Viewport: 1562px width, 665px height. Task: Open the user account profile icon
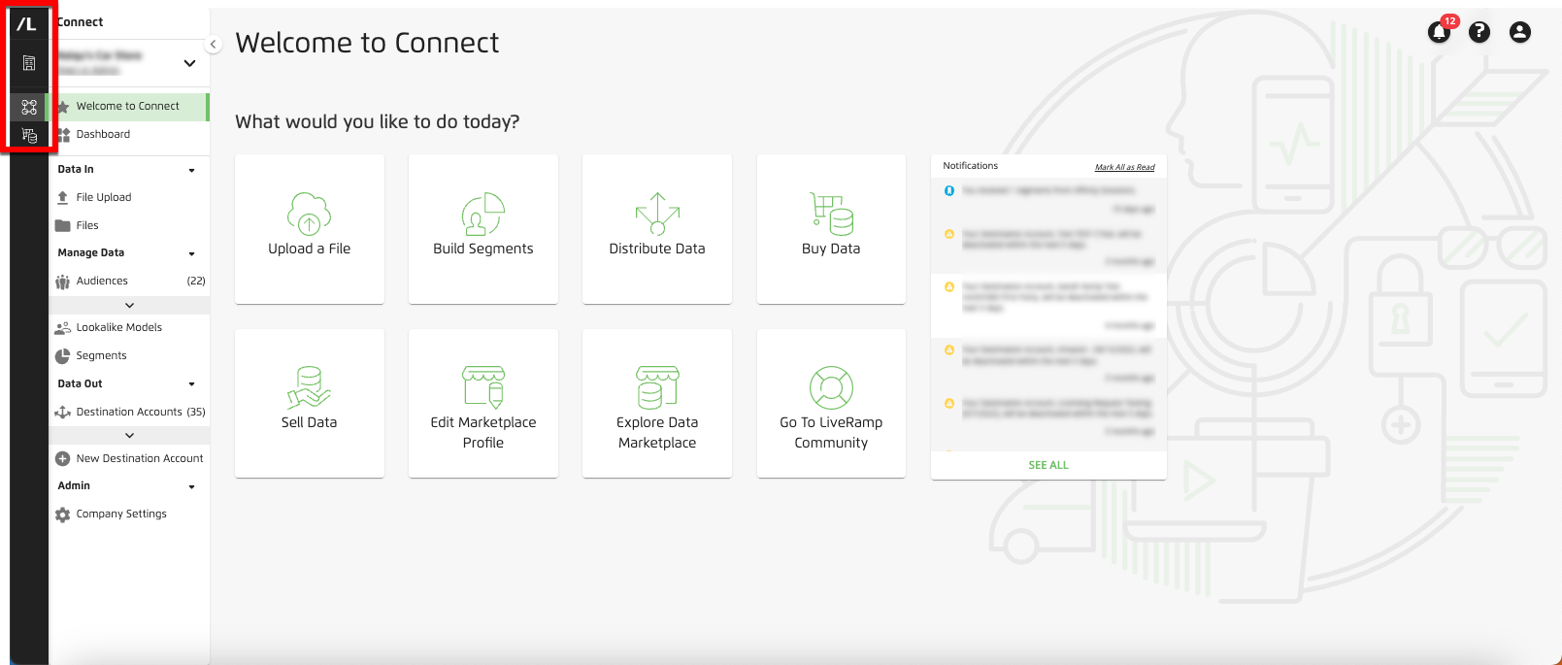point(1520,32)
